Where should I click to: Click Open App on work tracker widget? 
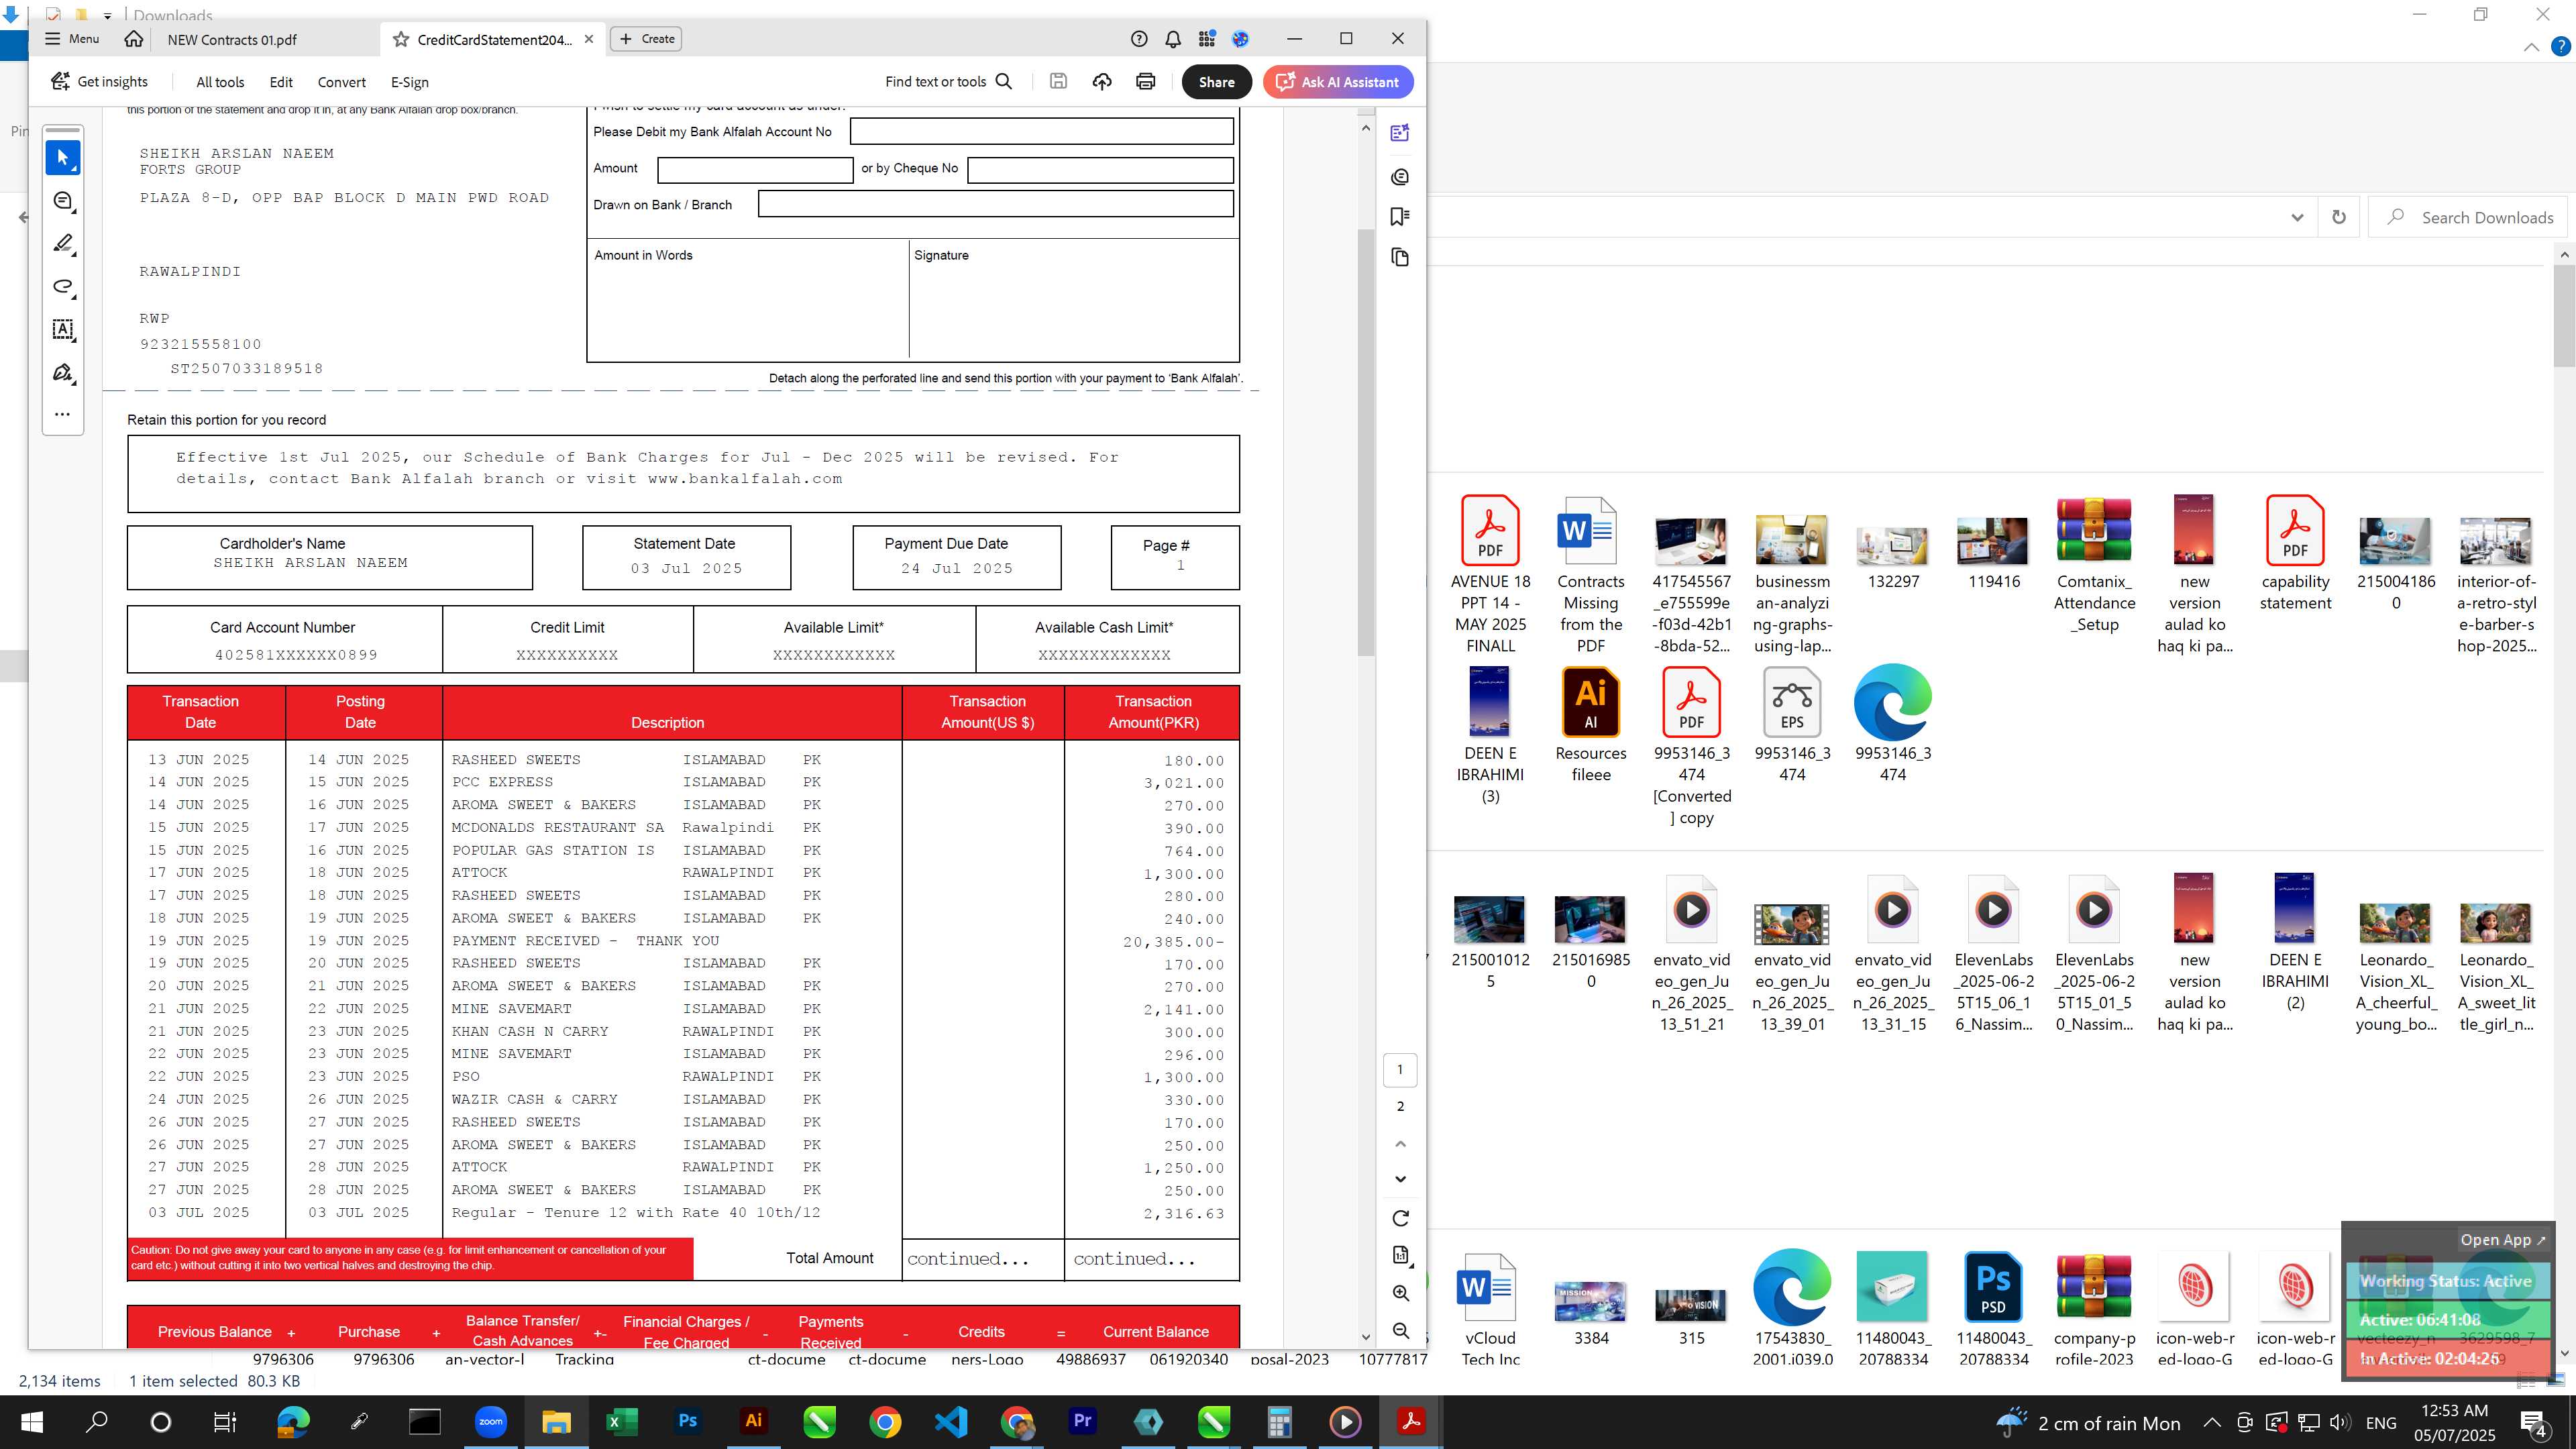[2502, 1240]
